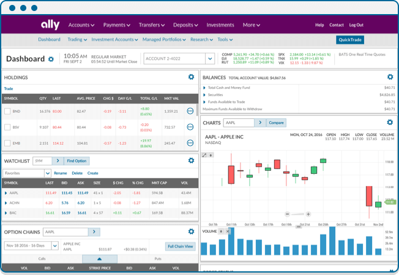
Task: Open option expiration date dropdown
Action: point(55,246)
